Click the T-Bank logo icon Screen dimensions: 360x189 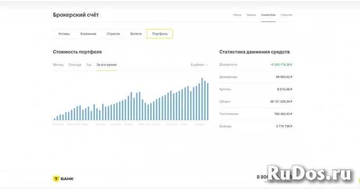tap(56, 179)
